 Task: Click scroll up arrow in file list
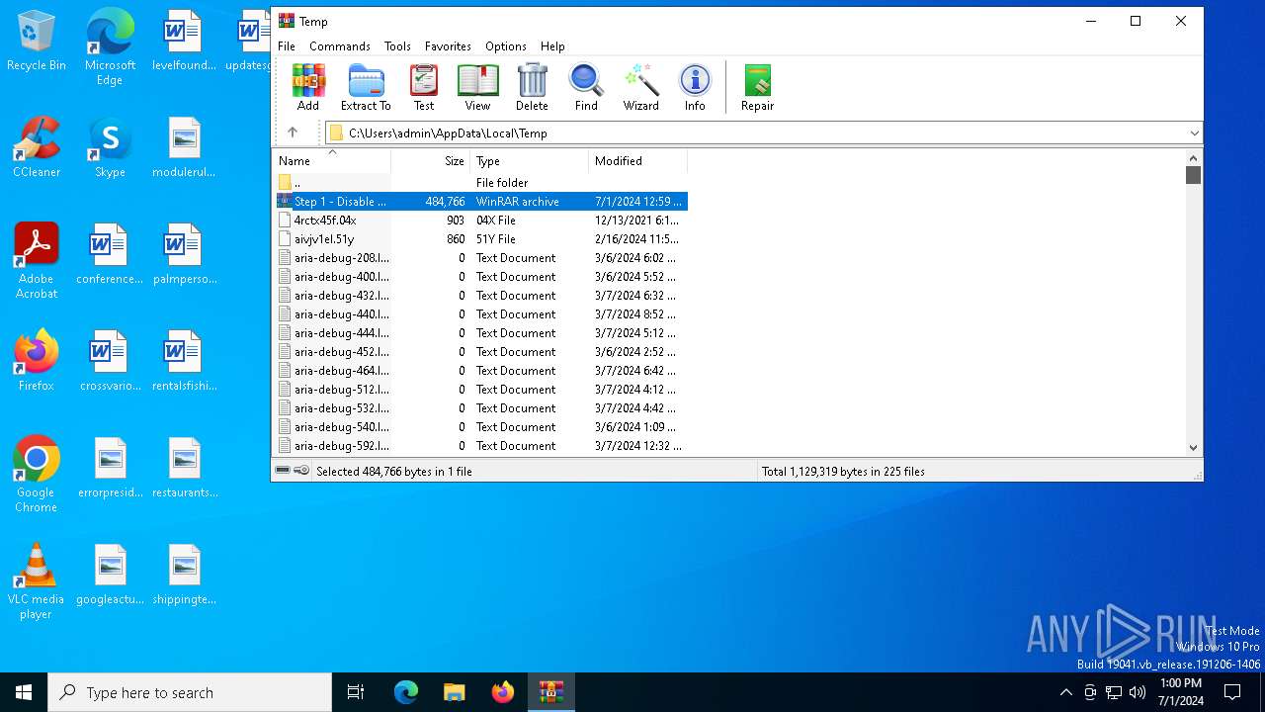[1194, 157]
